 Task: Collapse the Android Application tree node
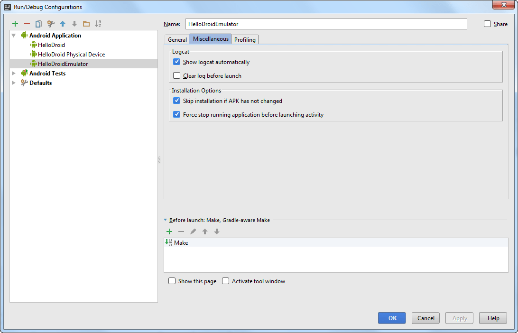click(14, 36)
